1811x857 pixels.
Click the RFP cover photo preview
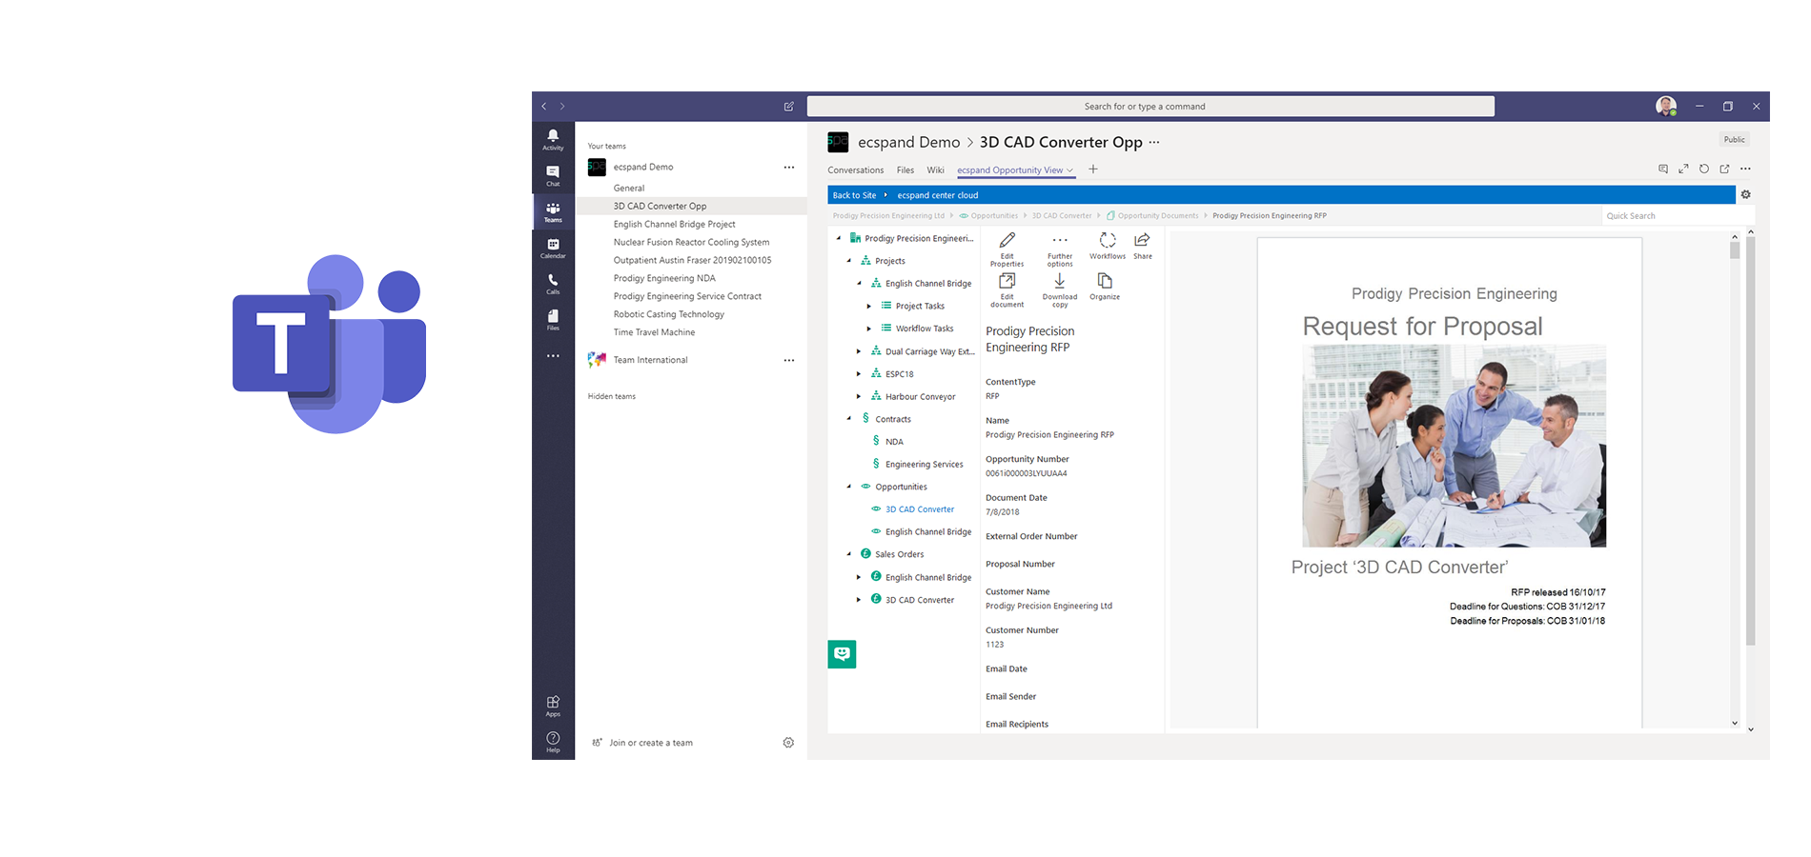click(1454, 446)
